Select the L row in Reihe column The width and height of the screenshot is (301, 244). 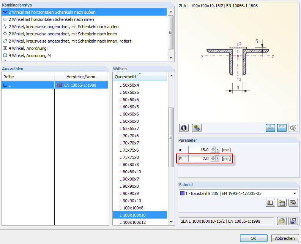28,85
